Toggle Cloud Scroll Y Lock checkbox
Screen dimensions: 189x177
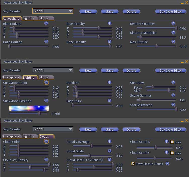tap(172, 153)
